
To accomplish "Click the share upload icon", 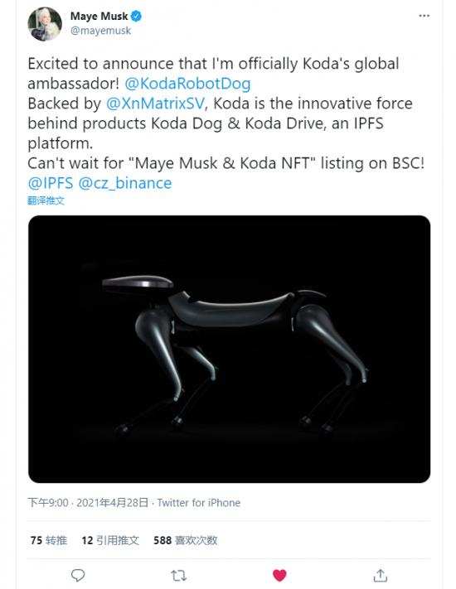I will tap(380, 575).
